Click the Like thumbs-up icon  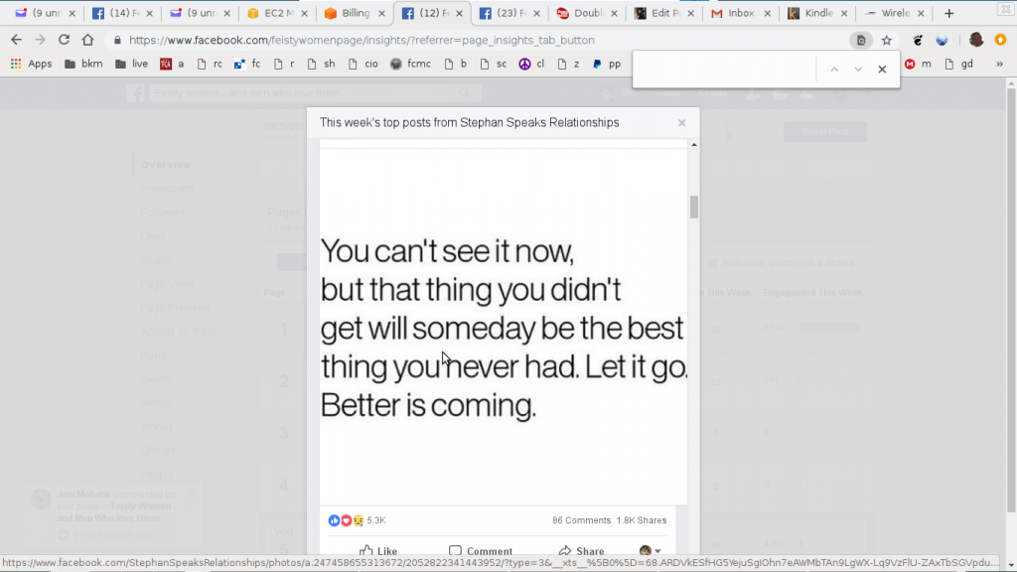(366, 550)
